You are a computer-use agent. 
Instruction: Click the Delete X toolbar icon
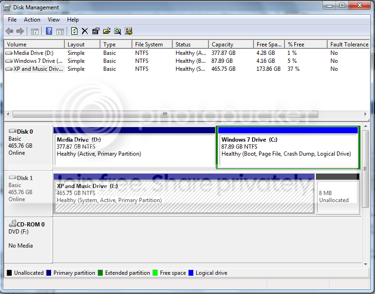84,31
